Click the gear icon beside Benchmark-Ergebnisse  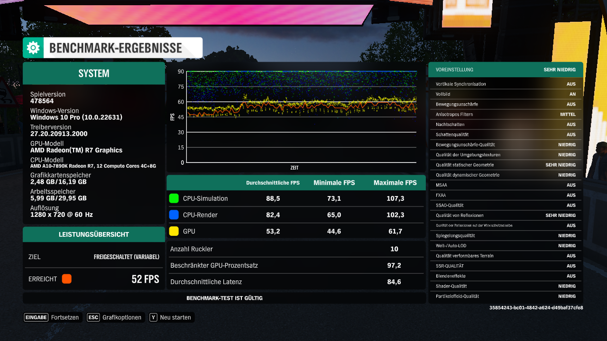point(33,47)
